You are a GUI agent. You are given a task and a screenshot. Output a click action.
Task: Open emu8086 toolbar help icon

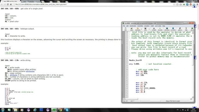coord(186,29)
